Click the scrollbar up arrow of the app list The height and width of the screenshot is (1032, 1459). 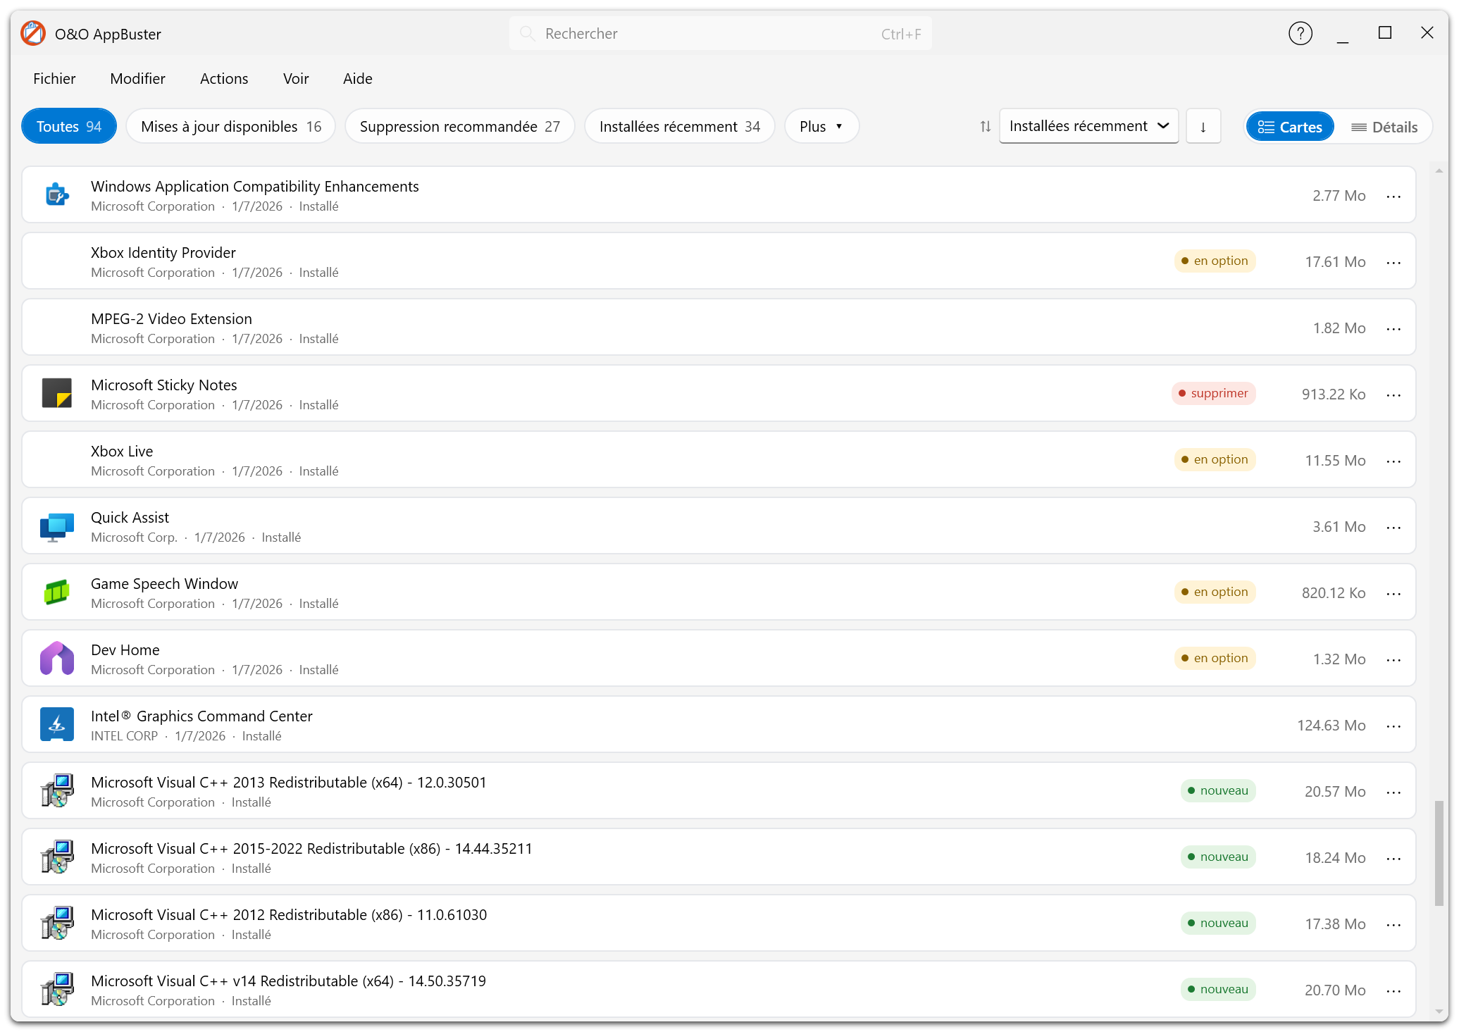point(1439,171)
